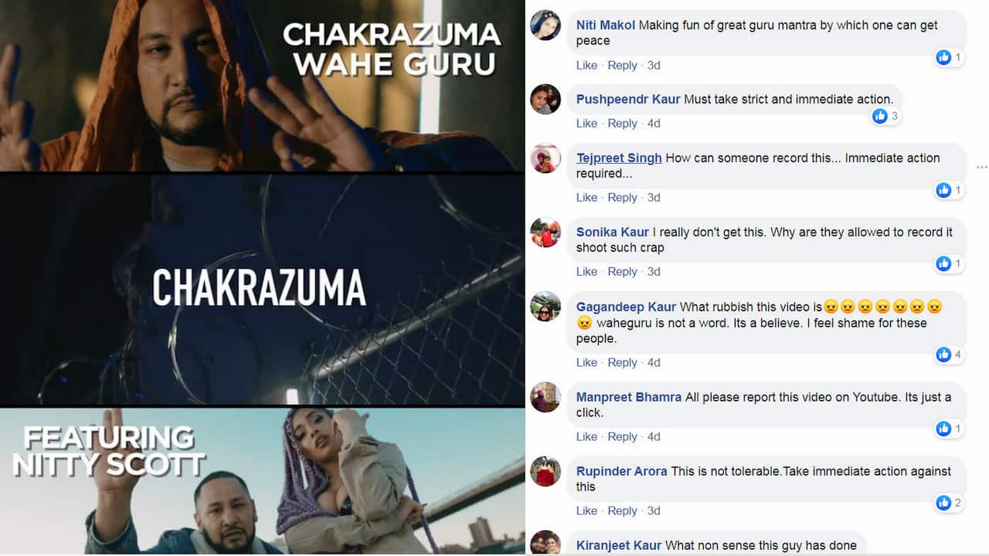Open Niti Makol's profile avatar
This screenshot has width=989, height=556.
[545, 25]
